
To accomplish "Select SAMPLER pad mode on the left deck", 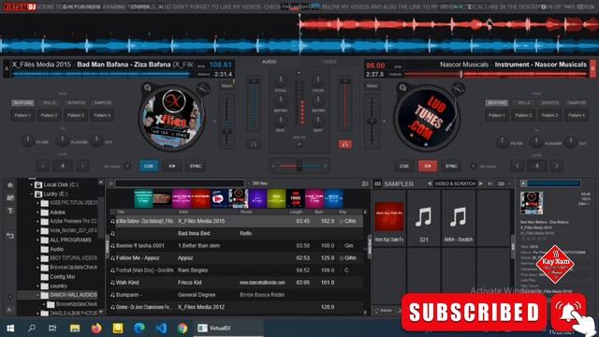I will point(102,103).
